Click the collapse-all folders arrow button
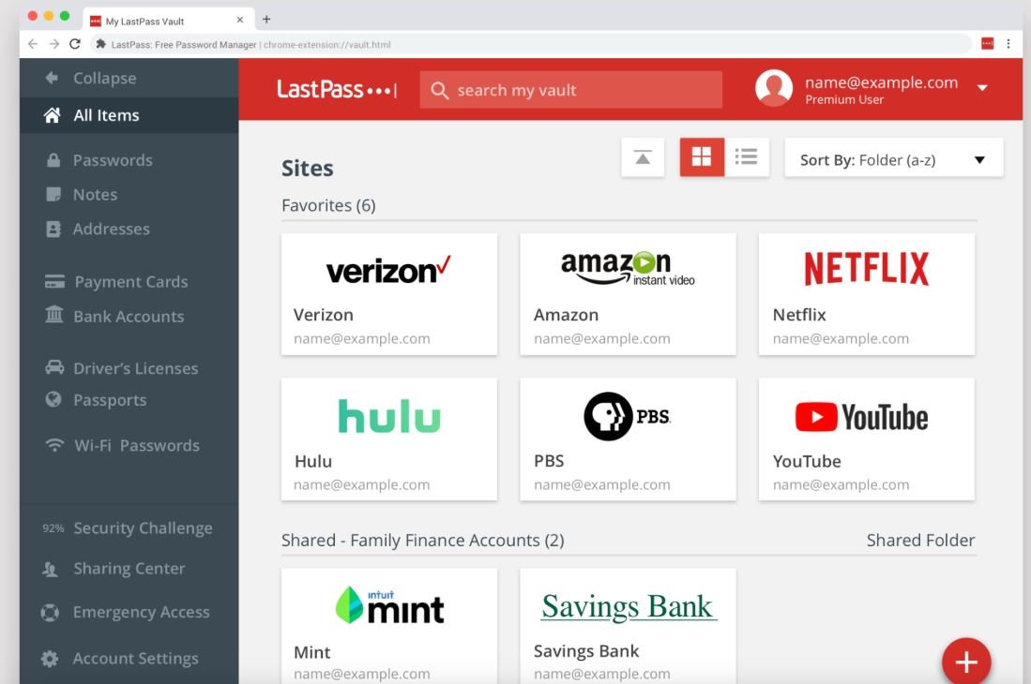Image resolution: width=1031 pixels, height=684 pixels. [643, 157]
